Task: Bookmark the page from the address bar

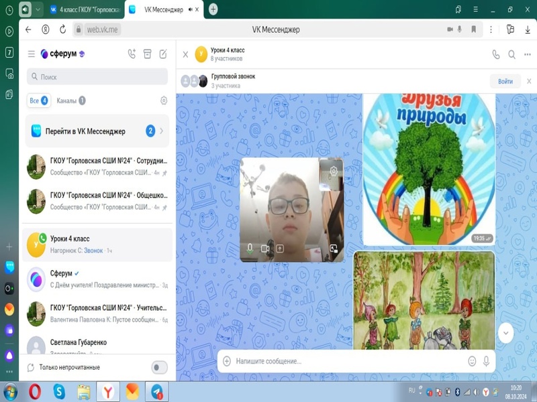Action: click(x=474, y=29)
